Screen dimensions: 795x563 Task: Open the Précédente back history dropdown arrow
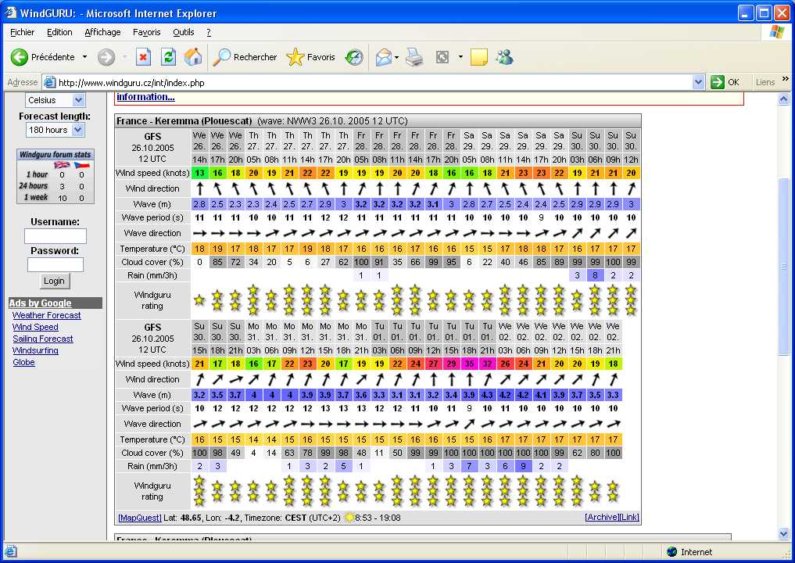click(x=84, y=57)
